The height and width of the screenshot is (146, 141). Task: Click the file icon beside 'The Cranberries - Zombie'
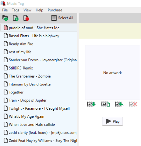coord(6,76)
